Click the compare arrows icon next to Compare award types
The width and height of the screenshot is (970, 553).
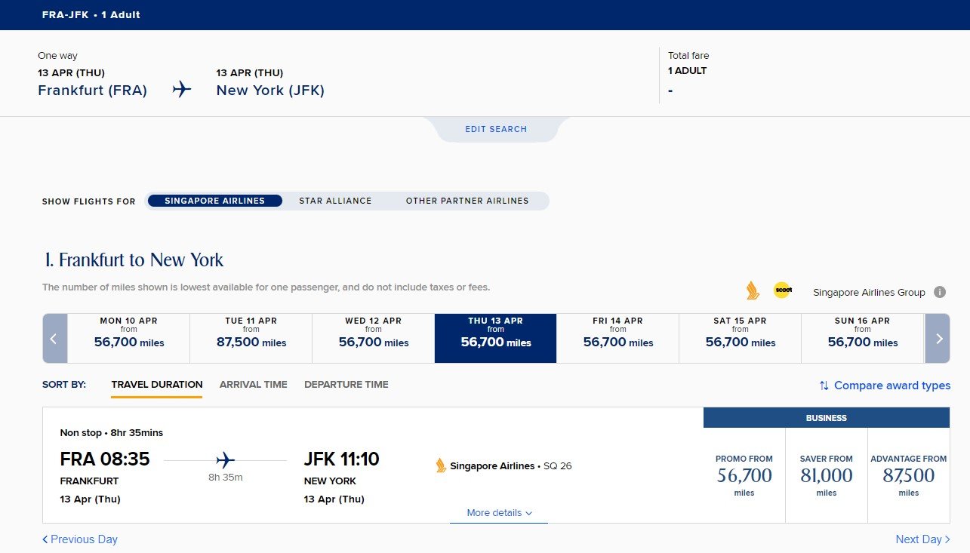tap(824, 386)
